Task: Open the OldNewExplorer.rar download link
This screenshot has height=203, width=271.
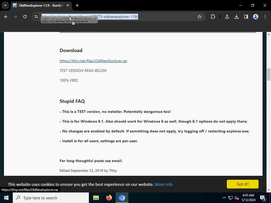Action: (93, 61)
